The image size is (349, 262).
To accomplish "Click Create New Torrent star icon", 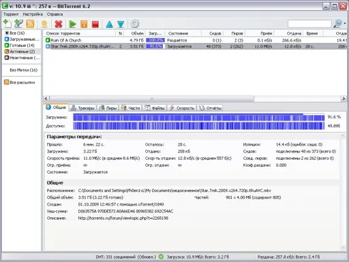I will [x=44, y=24].
